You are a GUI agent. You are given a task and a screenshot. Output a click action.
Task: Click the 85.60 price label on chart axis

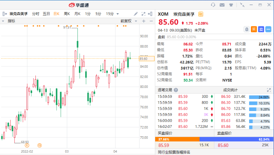[x=146, y=59]
